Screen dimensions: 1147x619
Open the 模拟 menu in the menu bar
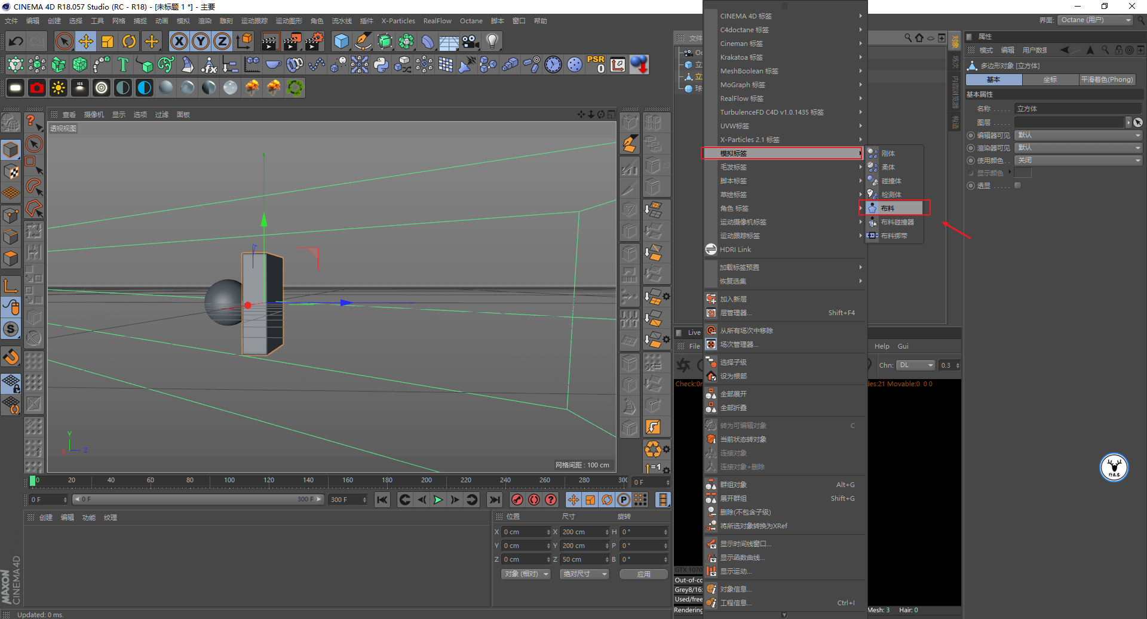[x=183, y=21]
